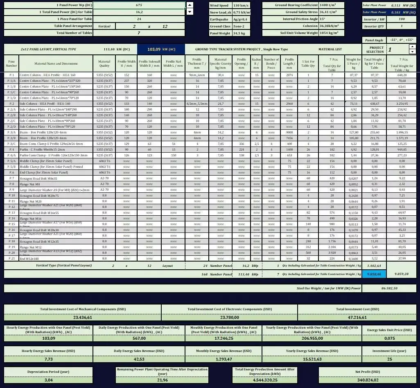This screenshot has height=388, width=420.
Task: Select Mechanical Components cost 23.436,61
Action: click(83, 317)
